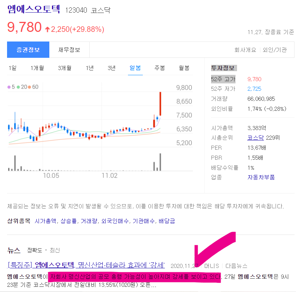Select the 3개월 chart period
This screenshot has width=296, height=292.
[x=65, y=68]
